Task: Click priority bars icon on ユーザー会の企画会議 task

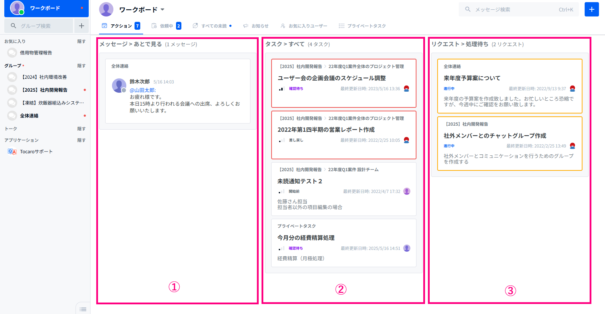Action: pos(282,89)
